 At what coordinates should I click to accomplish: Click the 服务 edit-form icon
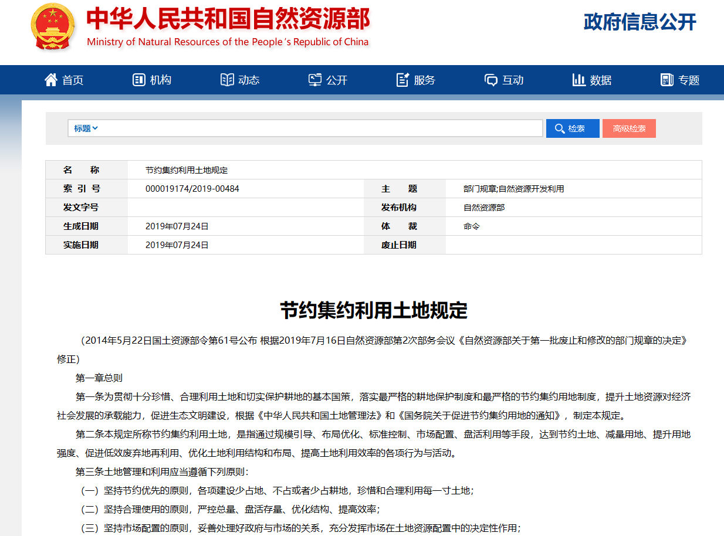point(402,80)
